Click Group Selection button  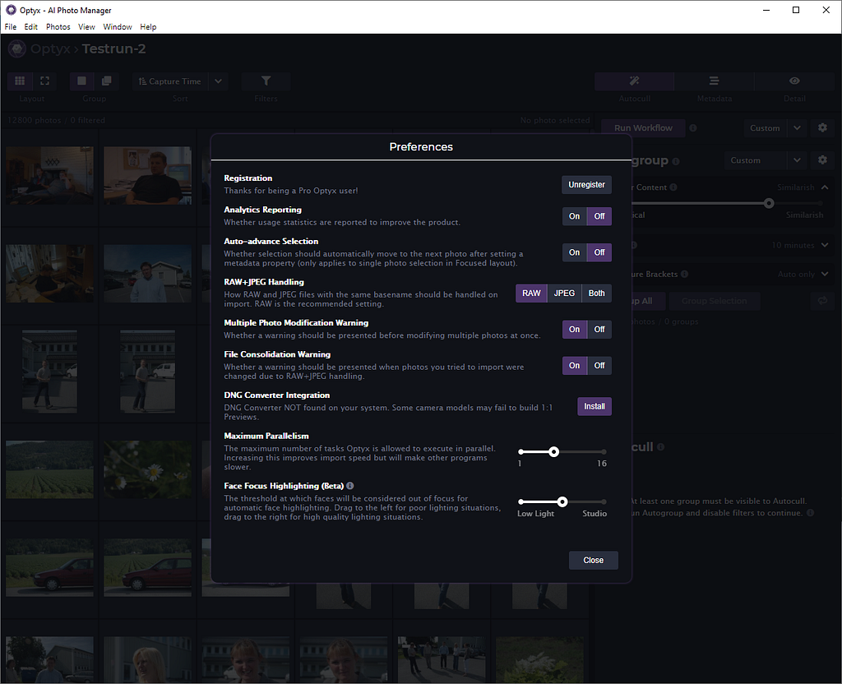[714, 301]
